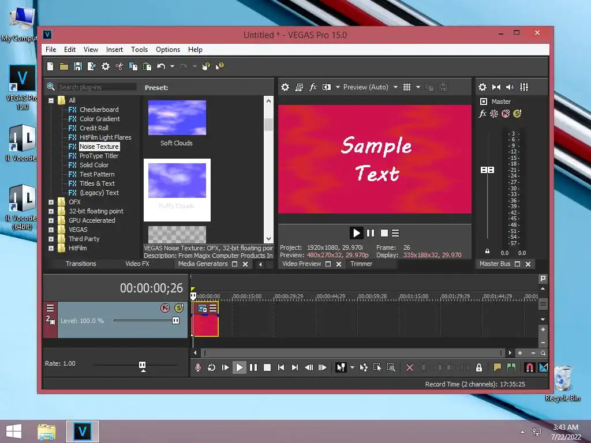
Task: Open Video Preview properties gear
Action: [285, 88]
